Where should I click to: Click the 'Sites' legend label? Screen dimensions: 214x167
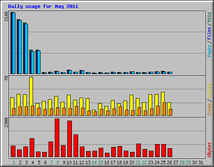(209, 109)
